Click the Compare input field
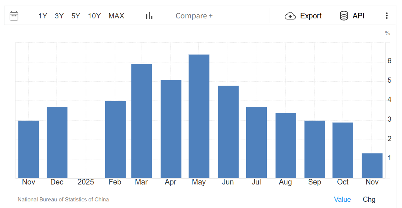This screenshot has width=402, height=208. [220, 16]
